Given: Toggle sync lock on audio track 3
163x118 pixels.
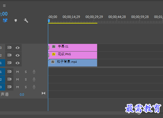Looking at the screenshot, I should (x=9, y=87).
